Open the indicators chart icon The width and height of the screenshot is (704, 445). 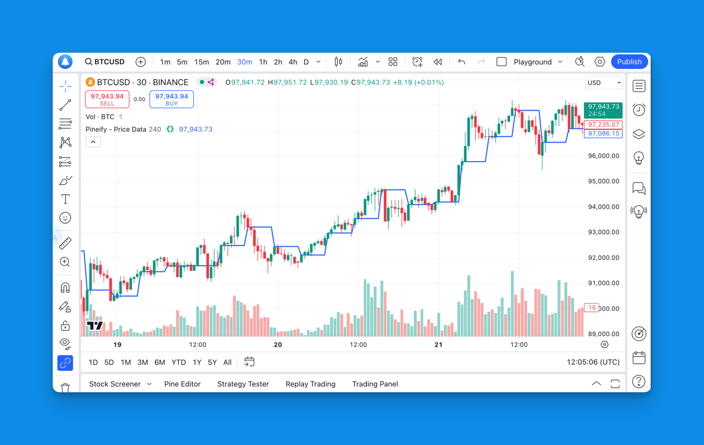363,62
